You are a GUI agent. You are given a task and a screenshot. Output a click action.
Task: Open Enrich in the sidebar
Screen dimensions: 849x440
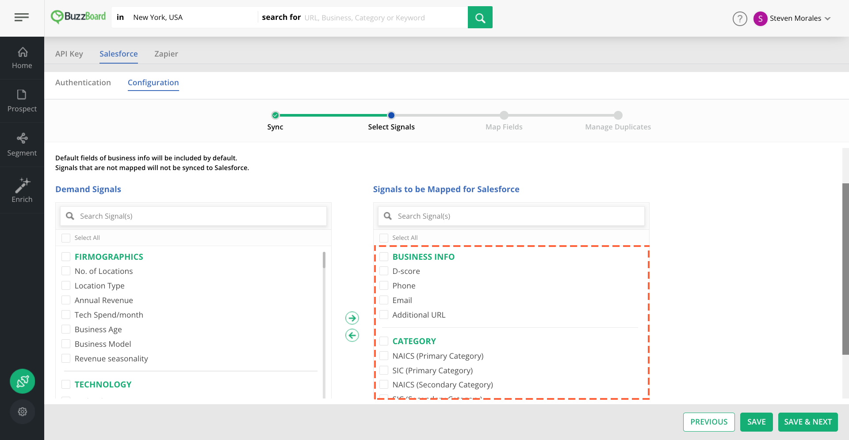pyautogui.click(x=22, y=190)
